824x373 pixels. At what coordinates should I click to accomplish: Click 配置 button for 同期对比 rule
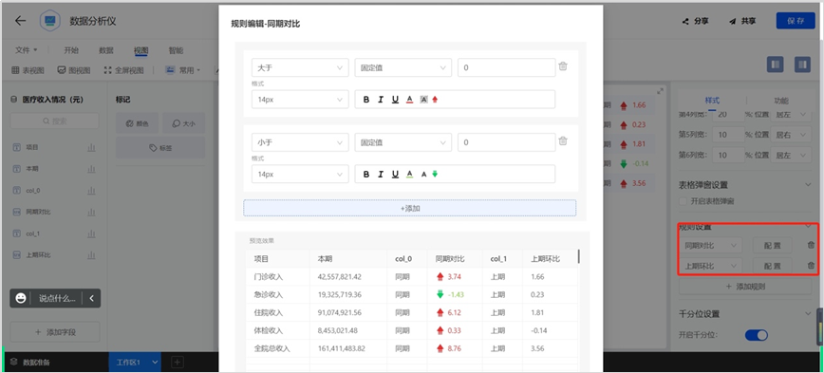click(772, 245)
